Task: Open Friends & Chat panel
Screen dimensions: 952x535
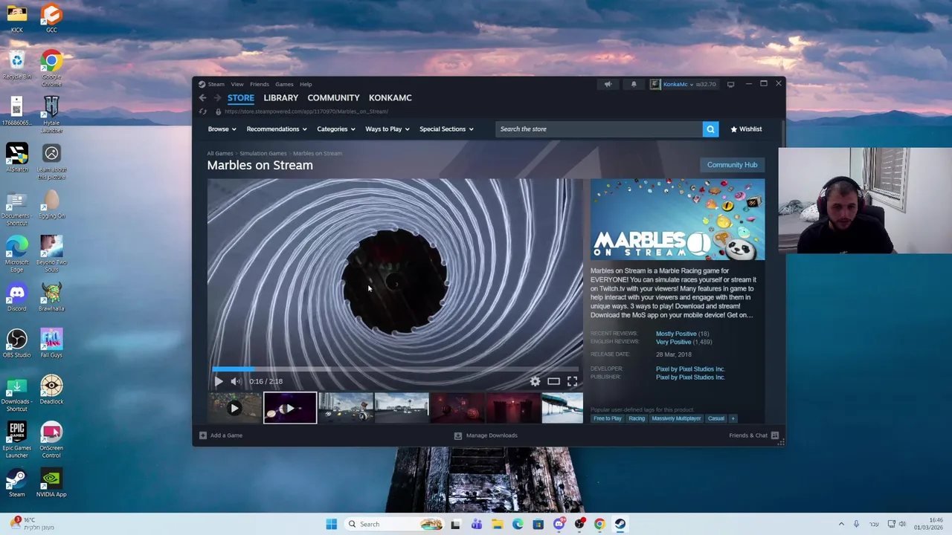Action: coord(753,435)
